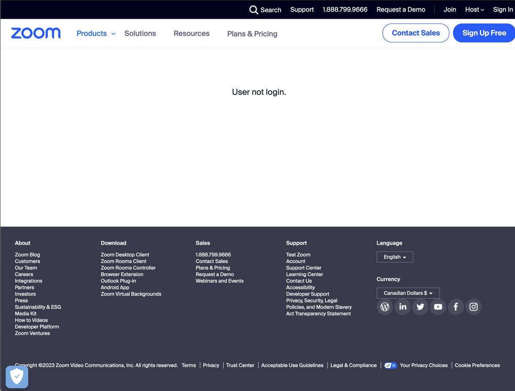Image resolution: width=515 pixels, height=391 pixels.
Task: Open Zoom Blog footer link
Action: [x=27, y=255]
